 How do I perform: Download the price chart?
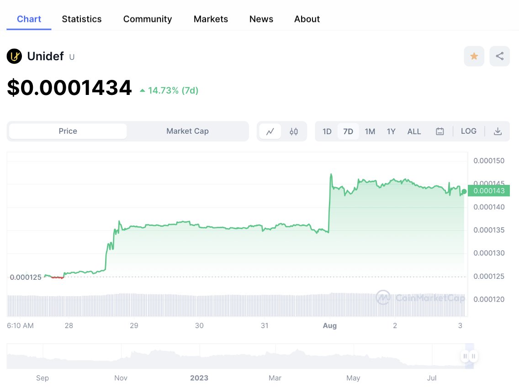(x=498, y=131)
